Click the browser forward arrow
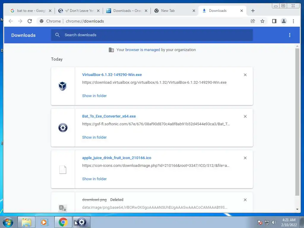 click(x=20, y=21)
